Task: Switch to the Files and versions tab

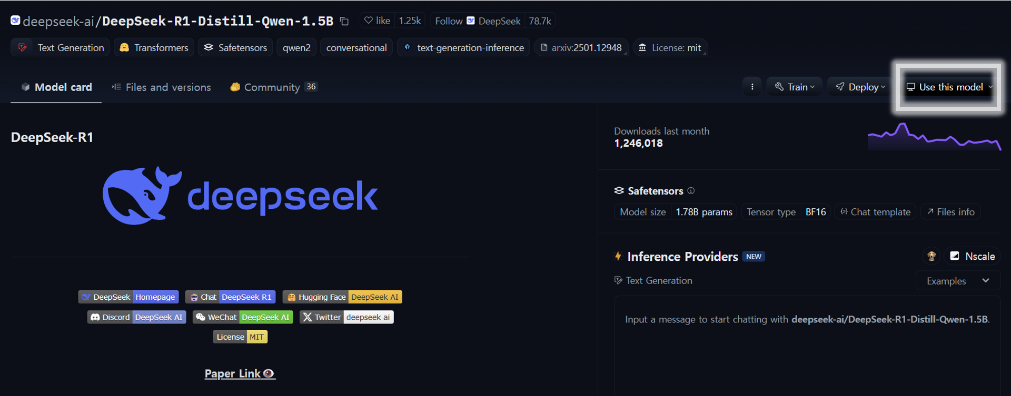Action: 161,87
